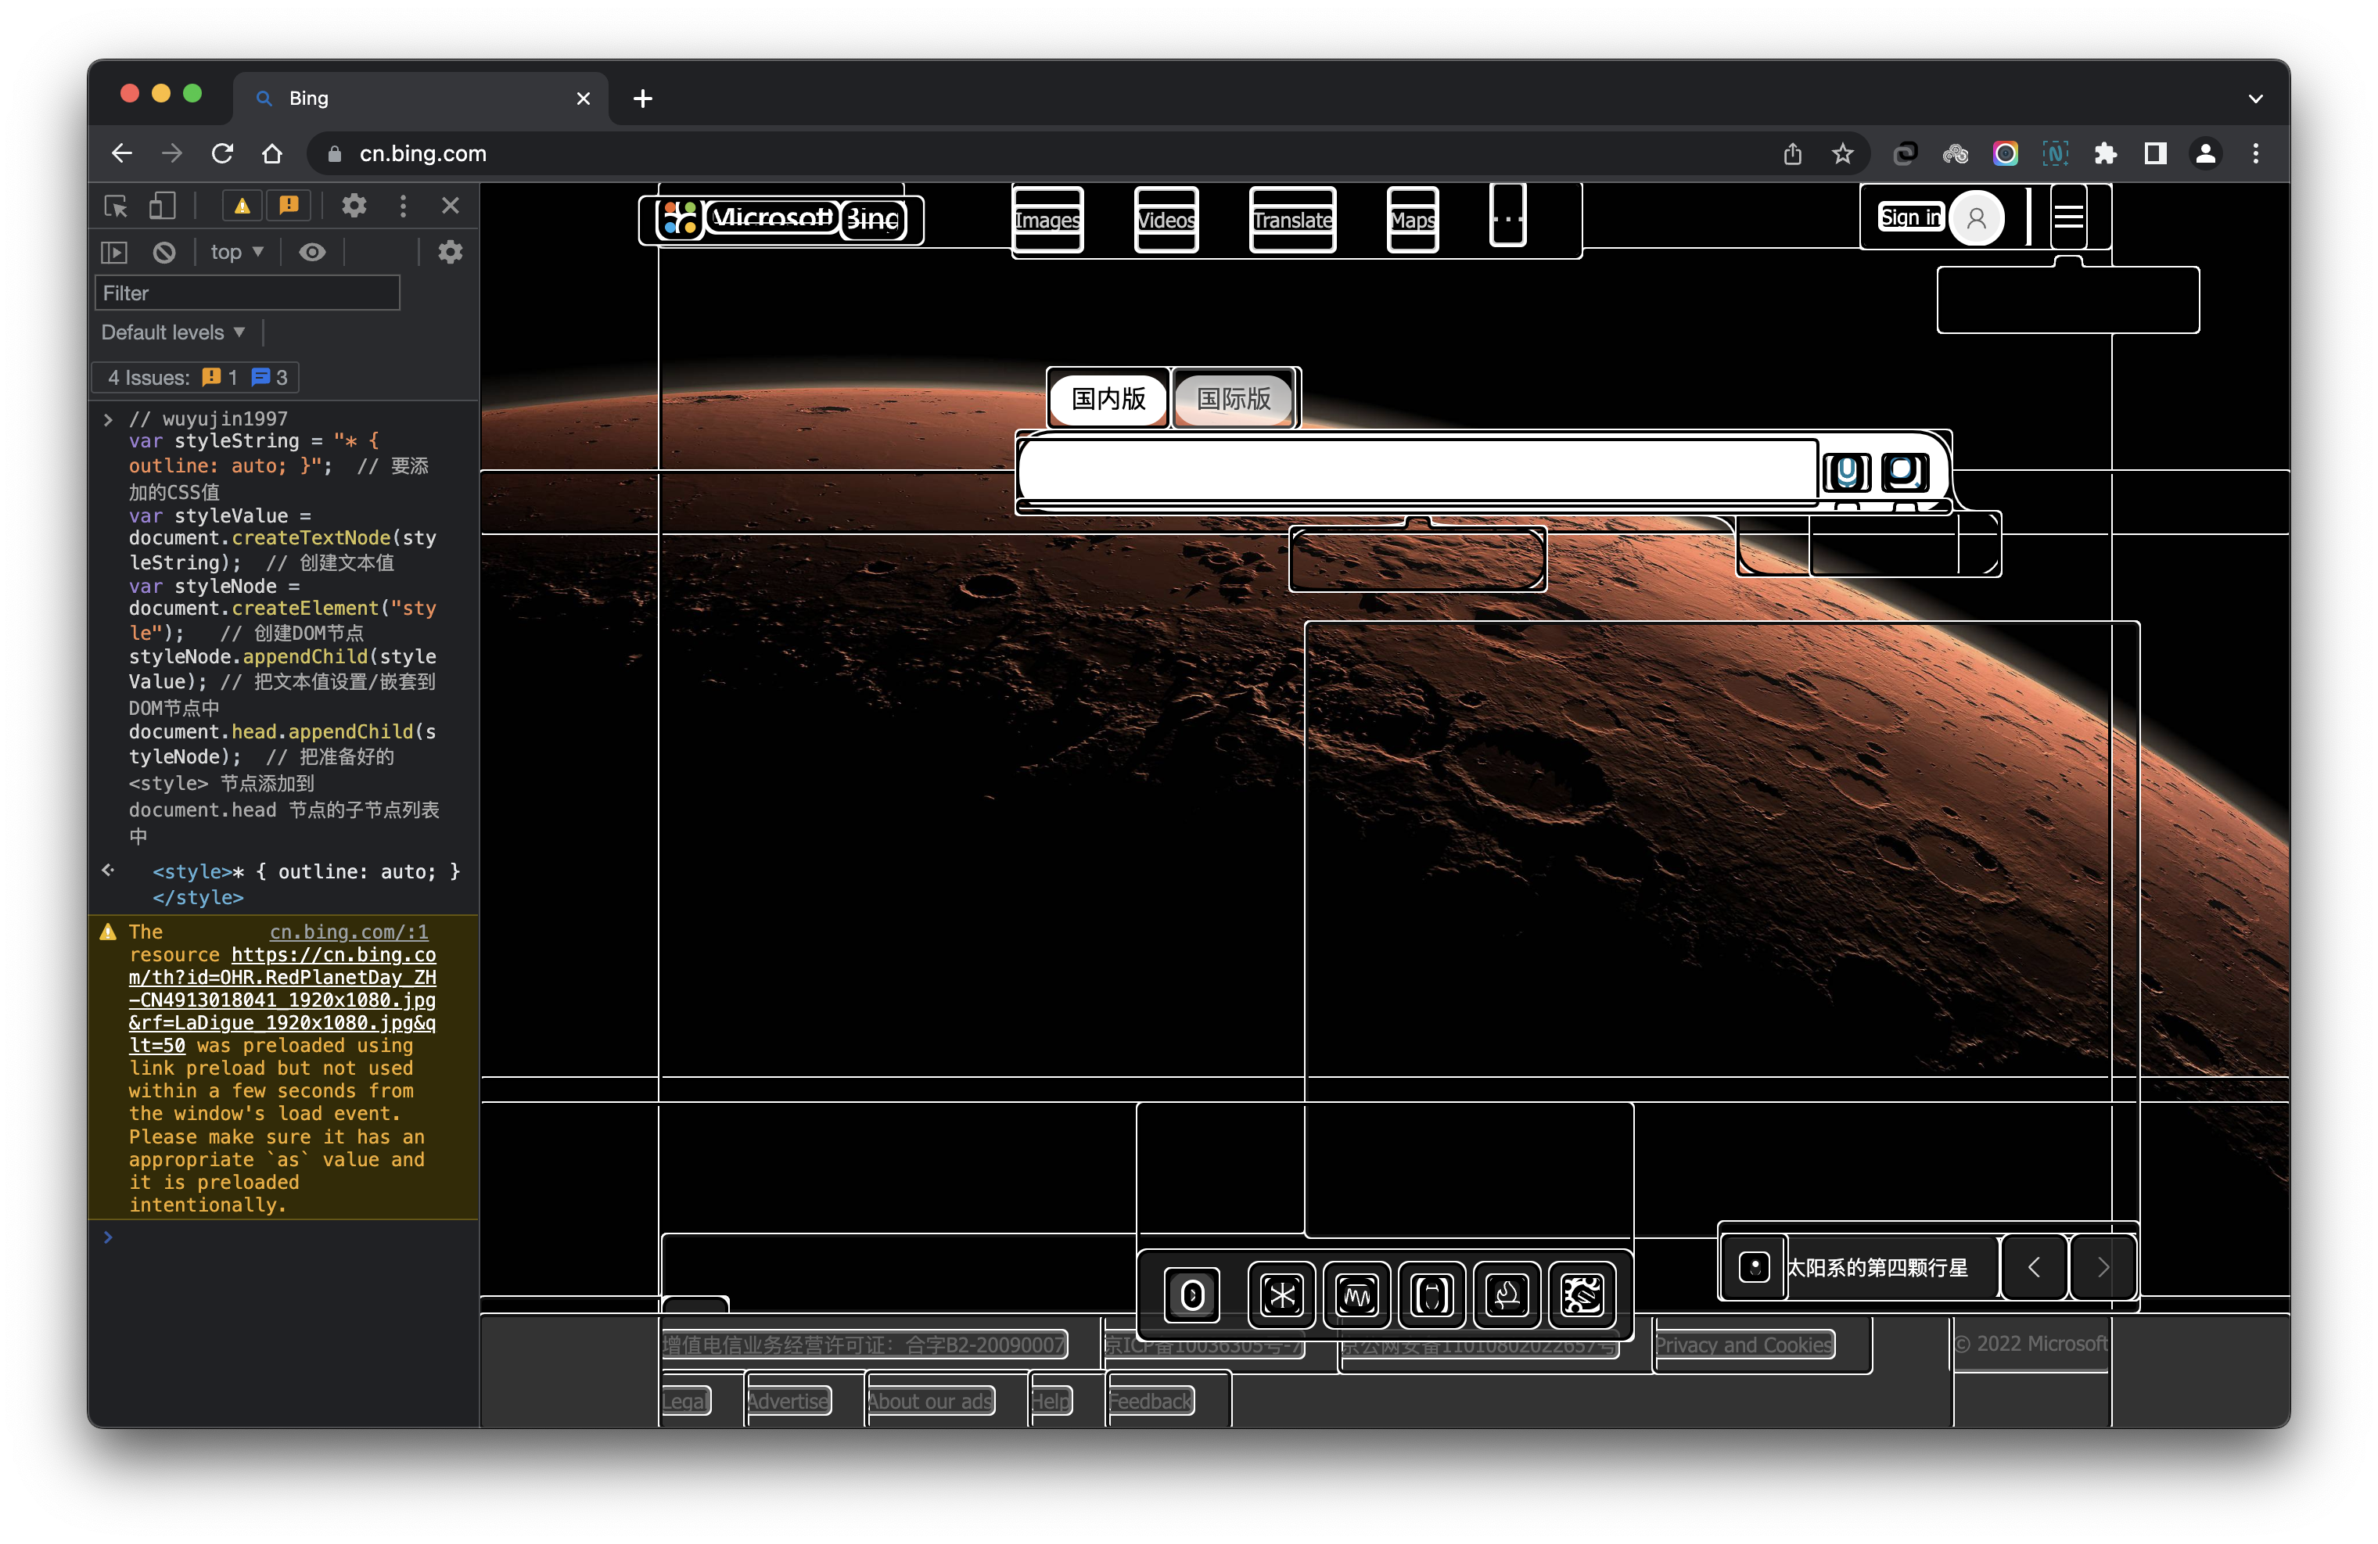Open About our ads footer link
The width and height of the screenshot is (2378, 1544).
point(929,1401)
